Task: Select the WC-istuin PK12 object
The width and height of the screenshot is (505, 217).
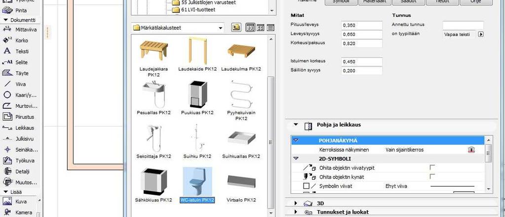Action: [x=197, y=185]
